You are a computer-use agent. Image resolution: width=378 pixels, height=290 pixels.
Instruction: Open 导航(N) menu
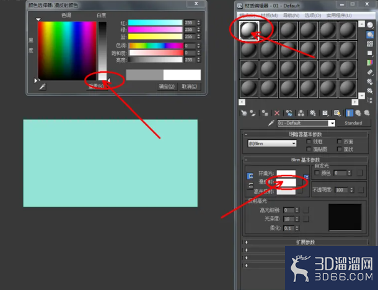tap(291, 15)
